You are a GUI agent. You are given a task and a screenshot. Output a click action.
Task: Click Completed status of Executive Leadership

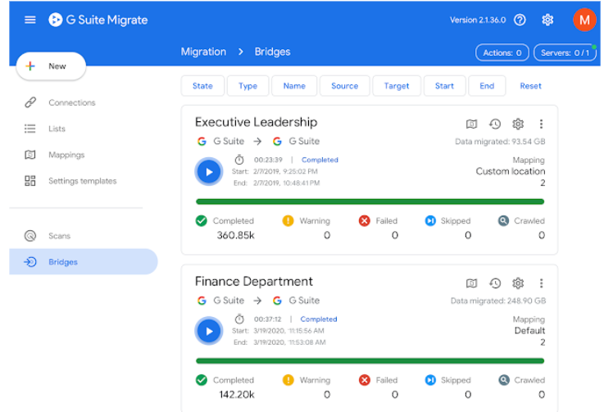(x=320, y=160)
